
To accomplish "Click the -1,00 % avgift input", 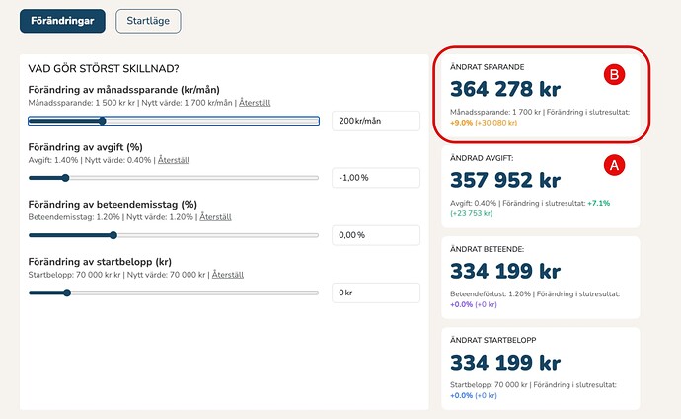I will tap(375, 178).
